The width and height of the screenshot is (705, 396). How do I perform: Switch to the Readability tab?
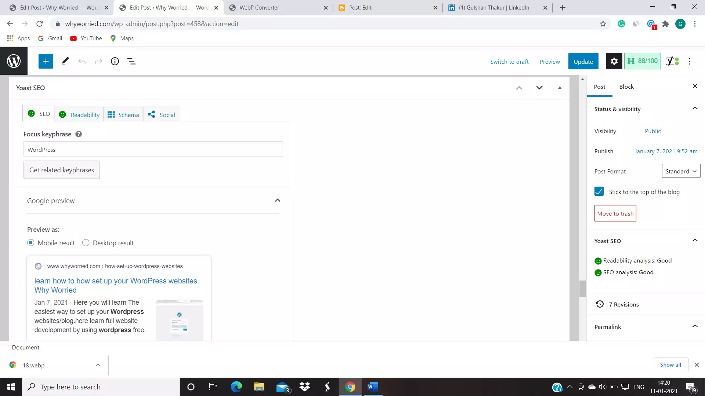[x=79, y=115]
